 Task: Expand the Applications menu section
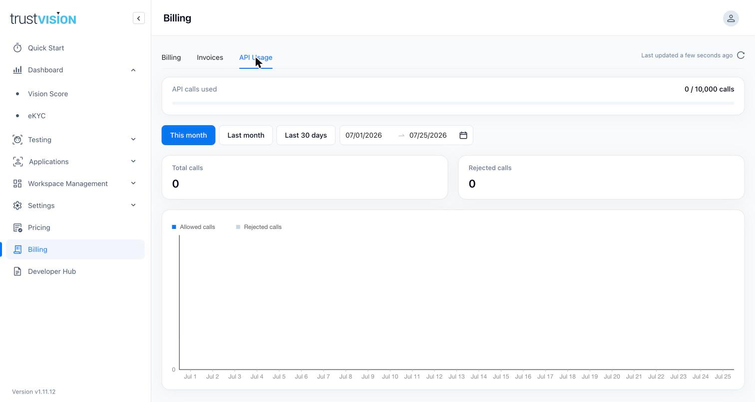point(133,162)
